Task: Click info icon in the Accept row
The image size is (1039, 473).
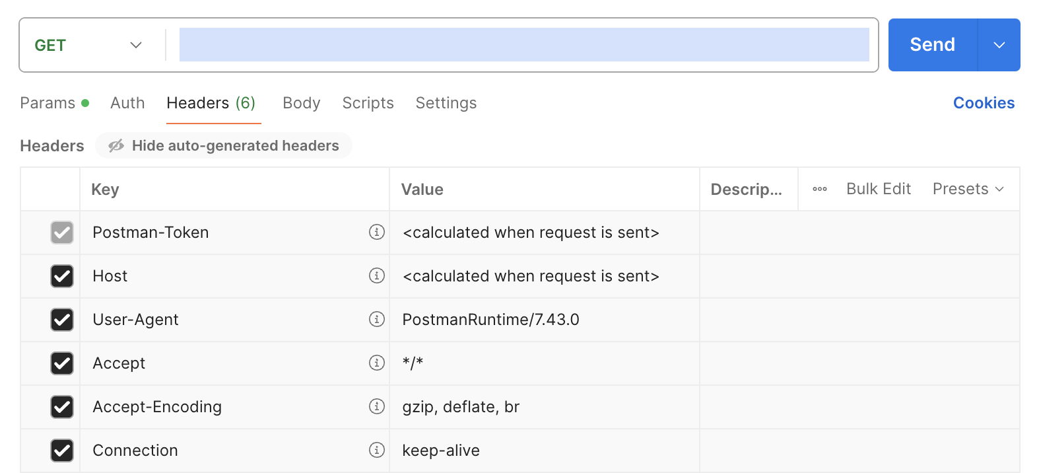Action: coord(377,363)
